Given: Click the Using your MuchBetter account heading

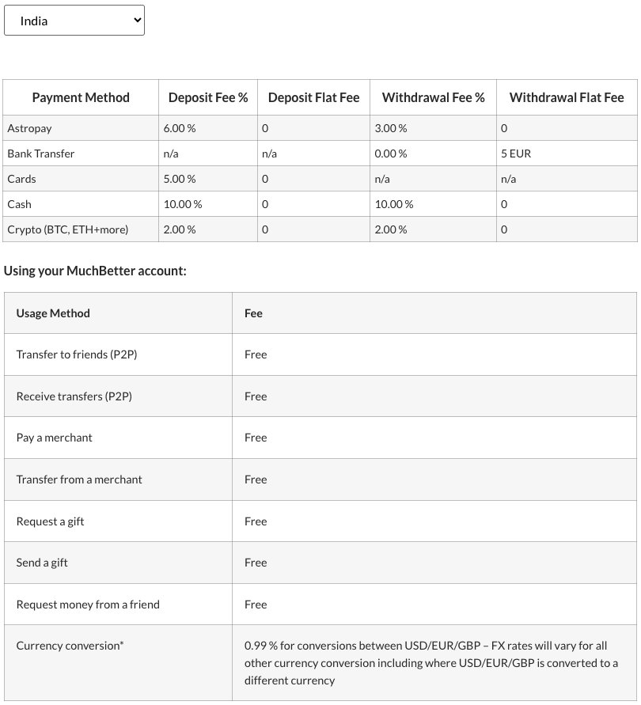Looking at the screenshot, I should pos(95,271).
